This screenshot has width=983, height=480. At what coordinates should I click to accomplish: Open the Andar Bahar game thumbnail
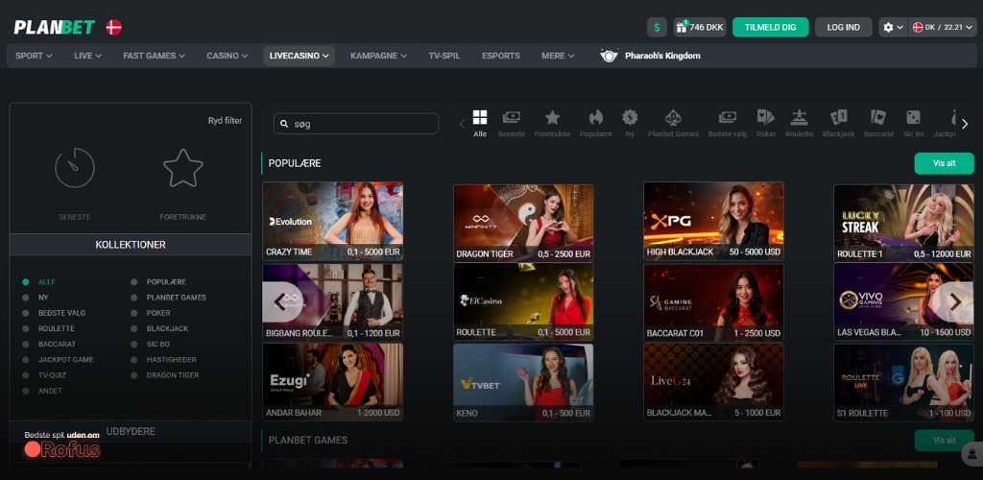pos(332,382)
